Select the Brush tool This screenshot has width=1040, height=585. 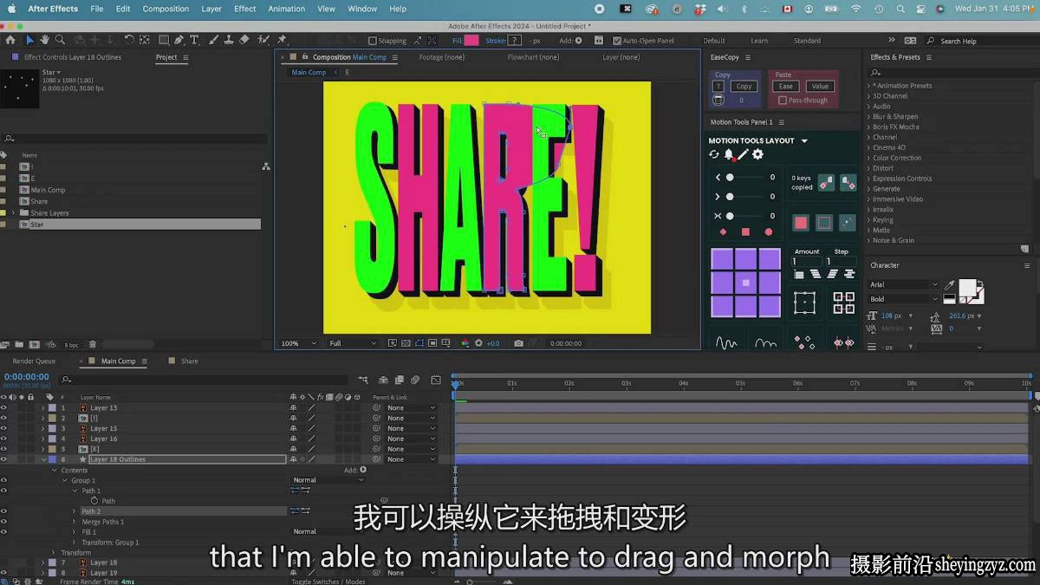(213, 40)
